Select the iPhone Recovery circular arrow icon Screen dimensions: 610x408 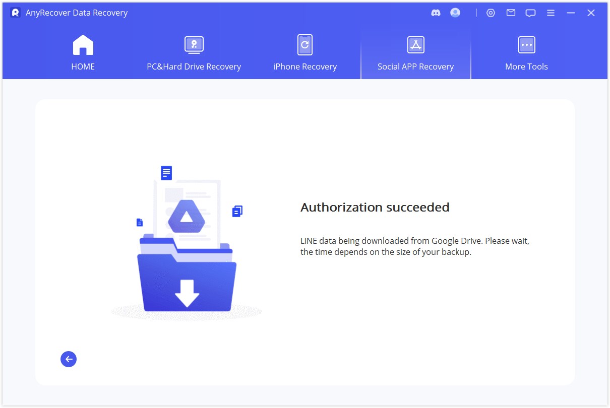[x=304, y=44]
